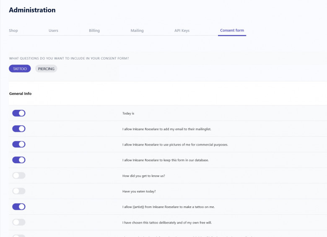Turn off the mailinglist permission toggle

point(19,129)
